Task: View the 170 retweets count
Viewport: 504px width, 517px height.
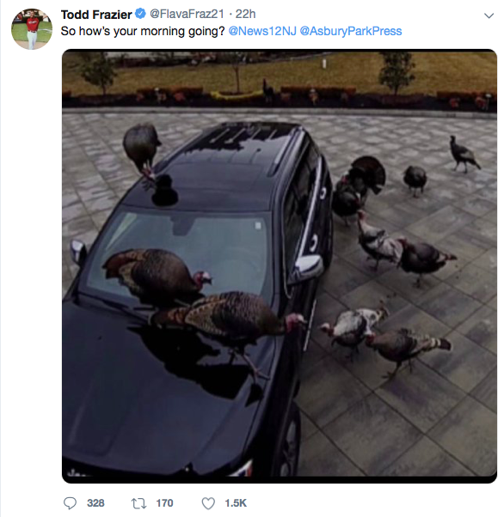Action: pyautogui.click(x=164, y=503)
